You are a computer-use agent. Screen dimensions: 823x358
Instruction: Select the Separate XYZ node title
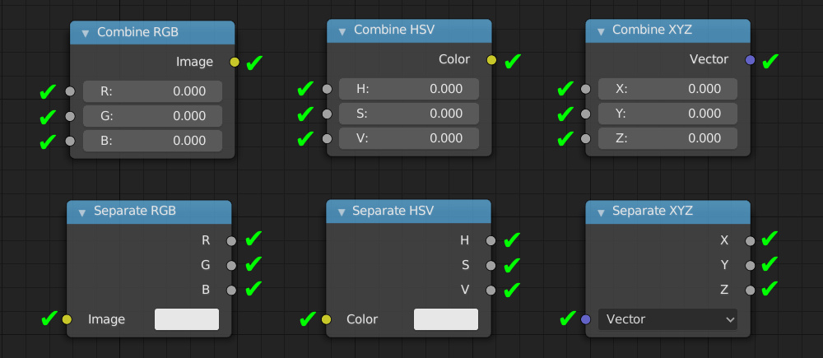[653, 211]
